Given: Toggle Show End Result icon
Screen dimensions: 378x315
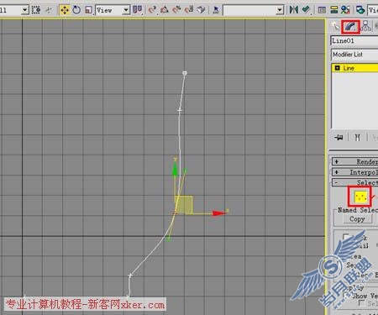Looking at the screenshot, I should (x=357, y=138).
